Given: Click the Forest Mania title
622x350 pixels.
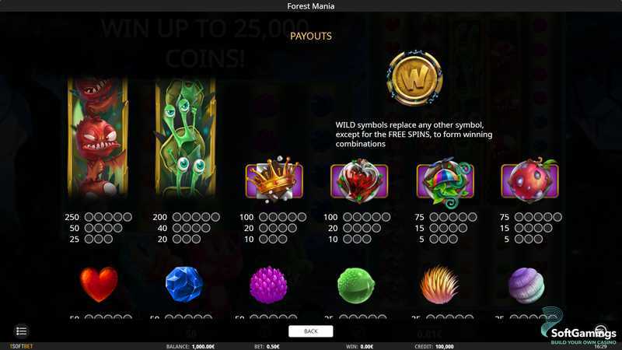Looking at the screenshot, I should pos(310,6).
